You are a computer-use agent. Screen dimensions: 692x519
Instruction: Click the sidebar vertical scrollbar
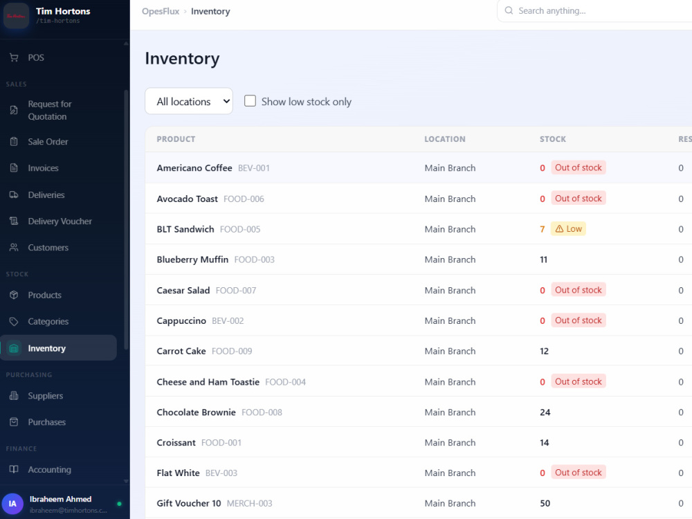point(126,221)
